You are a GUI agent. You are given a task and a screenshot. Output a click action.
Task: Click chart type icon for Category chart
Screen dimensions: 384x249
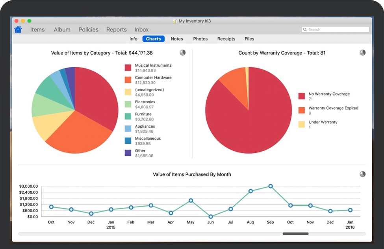183,53
